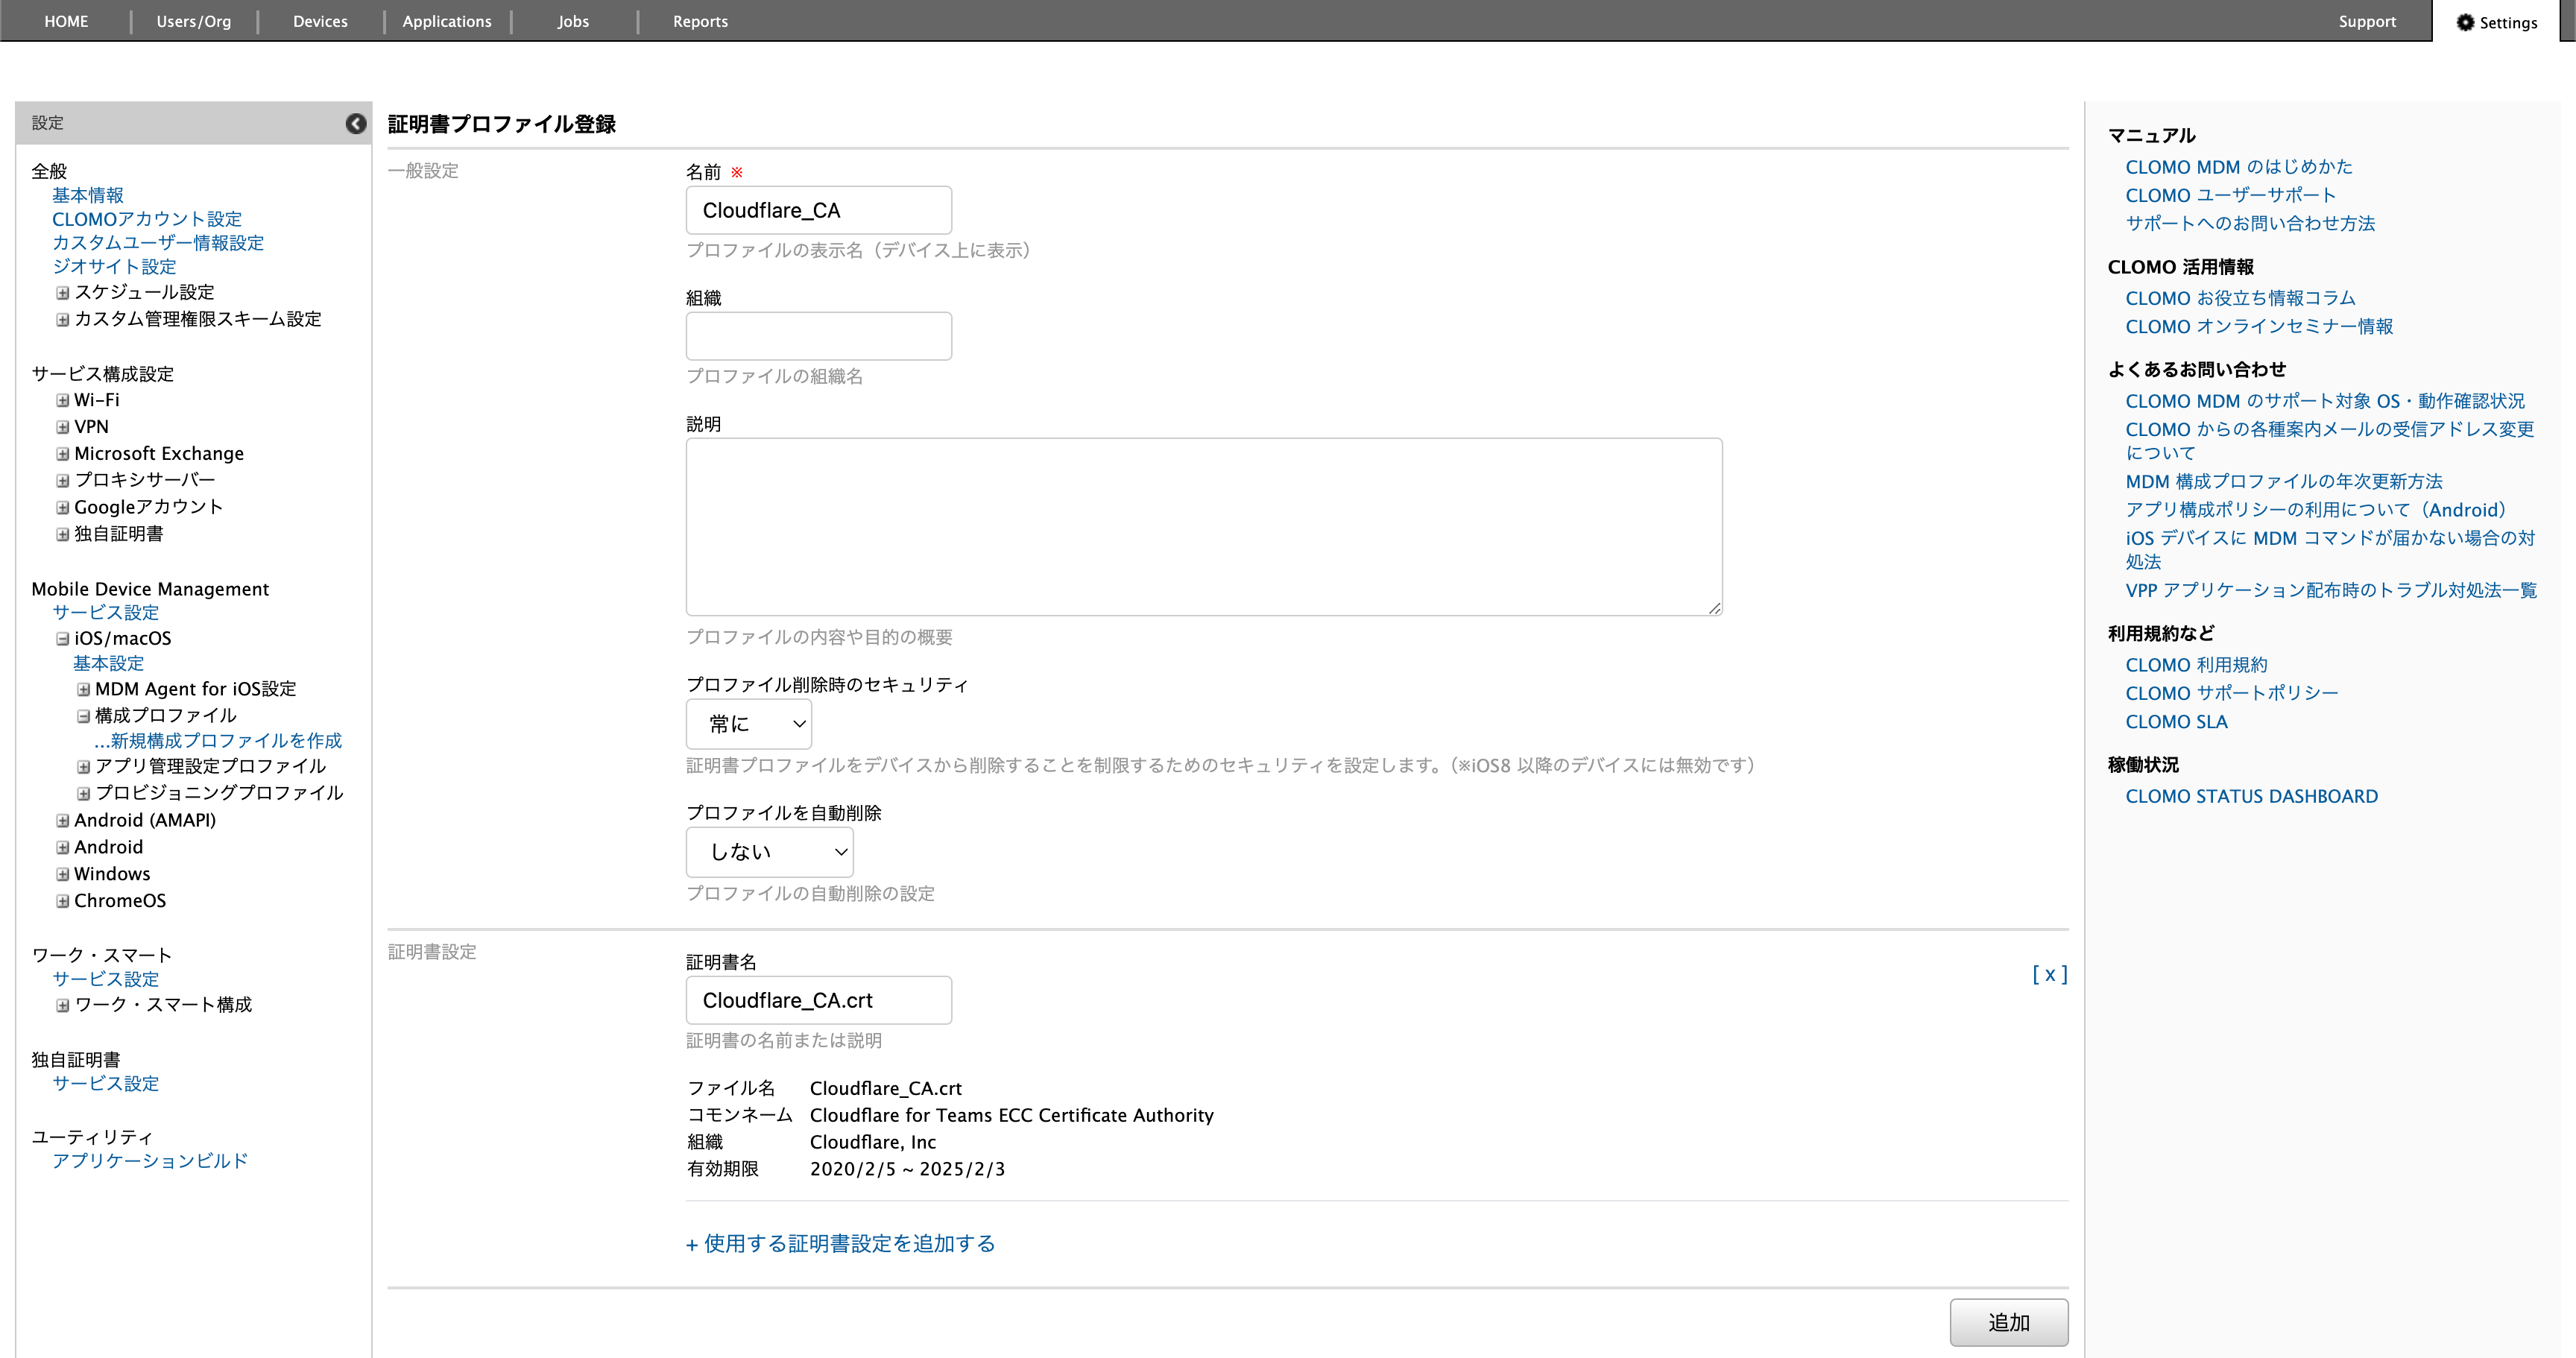Open the プロファイル削除時のセキュリティ dropdown
Image resolution: width=2576 pixels, height=1358 pixels.
pos(748,724)
